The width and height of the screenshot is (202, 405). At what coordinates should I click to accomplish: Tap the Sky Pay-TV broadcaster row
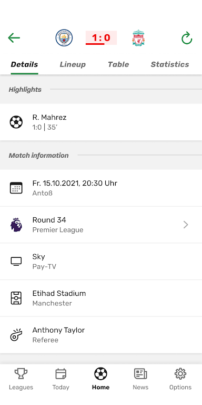click(x=101, y=262)
